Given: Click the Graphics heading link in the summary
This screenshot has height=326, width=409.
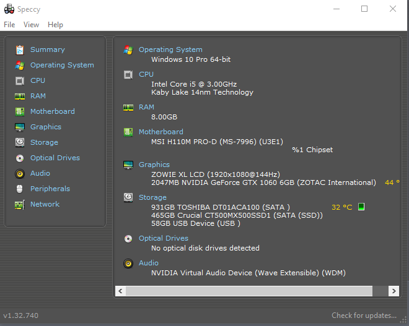Looking at the screenshot, I should 154,165.
